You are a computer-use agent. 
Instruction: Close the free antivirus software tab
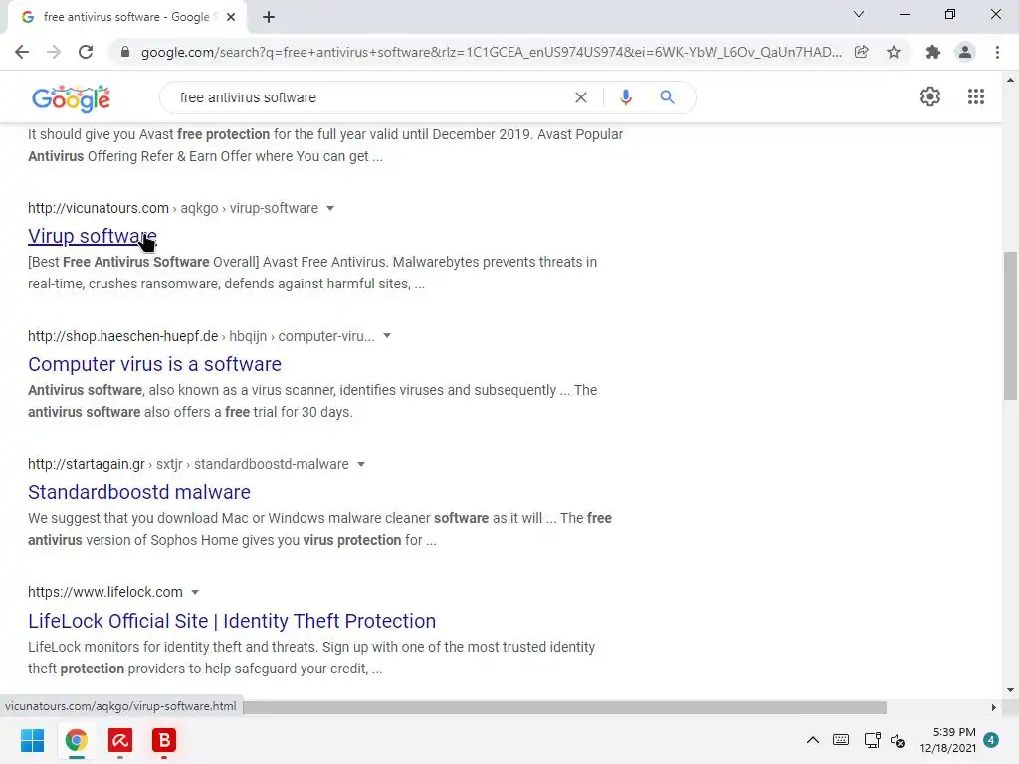click(231, 17)
